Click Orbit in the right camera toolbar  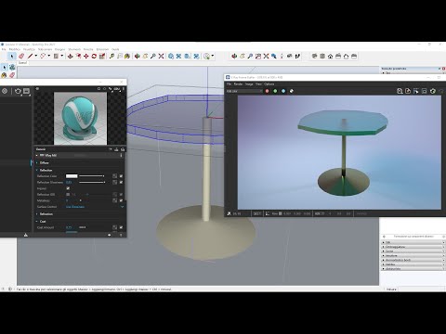tap(234, 57)
